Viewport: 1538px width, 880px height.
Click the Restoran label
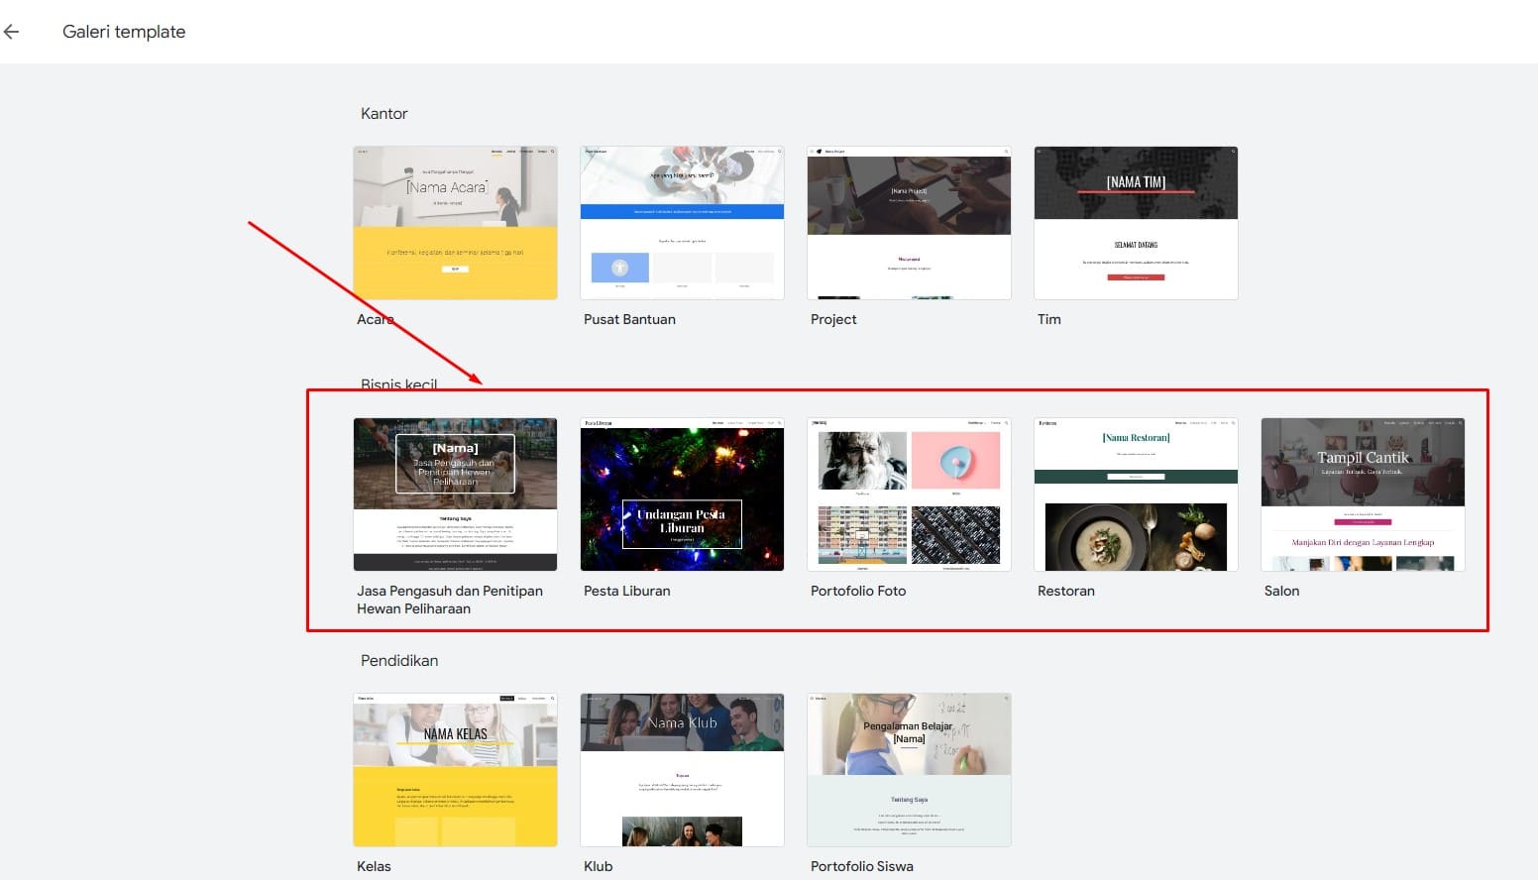[x=1066, y=591]
